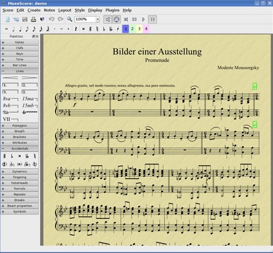Save the score with floppy icon
This screenshot has height=253, width=273.
25,20
